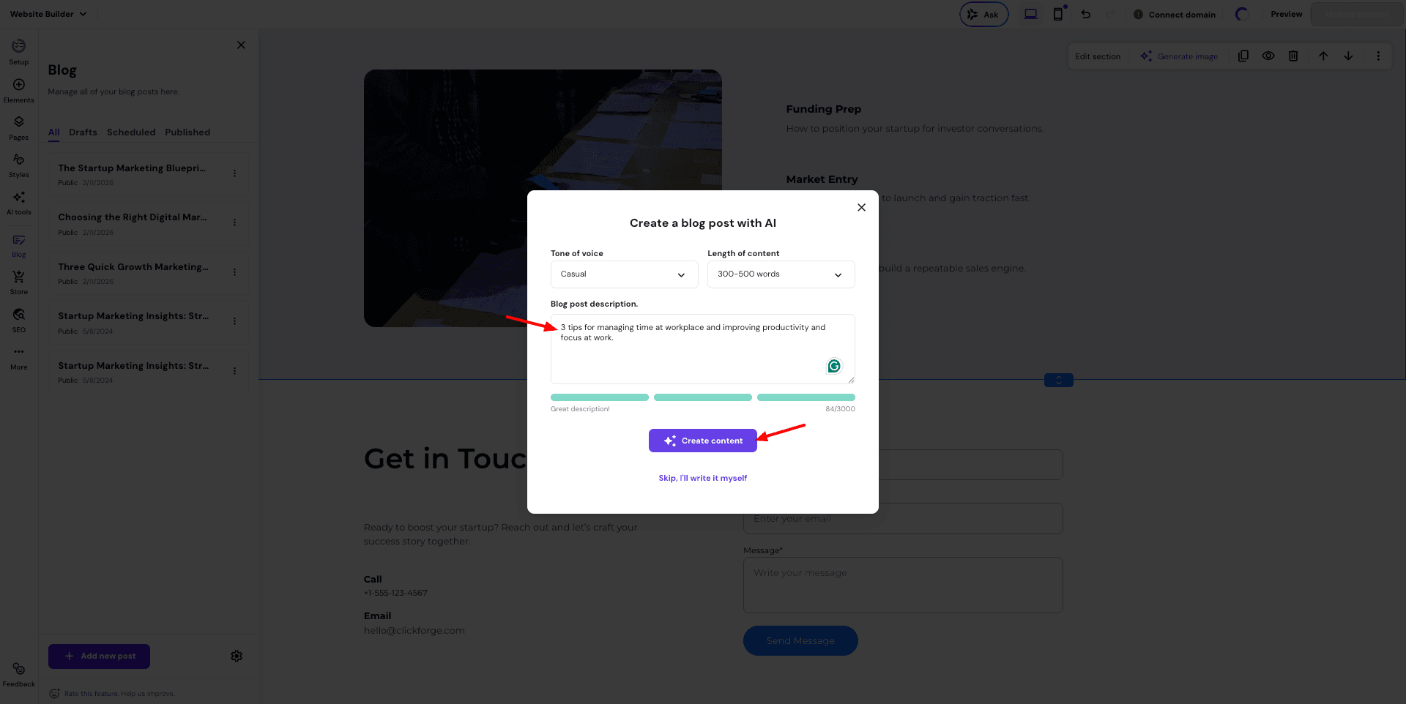Viewport: 1406px width, 704px height.
Task: Click the Send Message button
Action: tap(800, 640)
